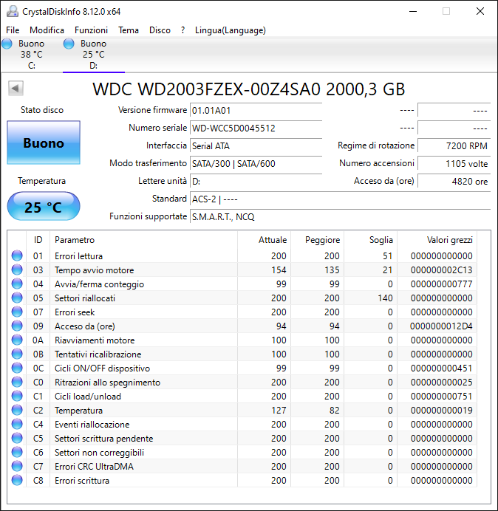498x511 pixels.
Task: Click the Regime di rotazione value 7200 RPM
Action: [x=454, y=145]
